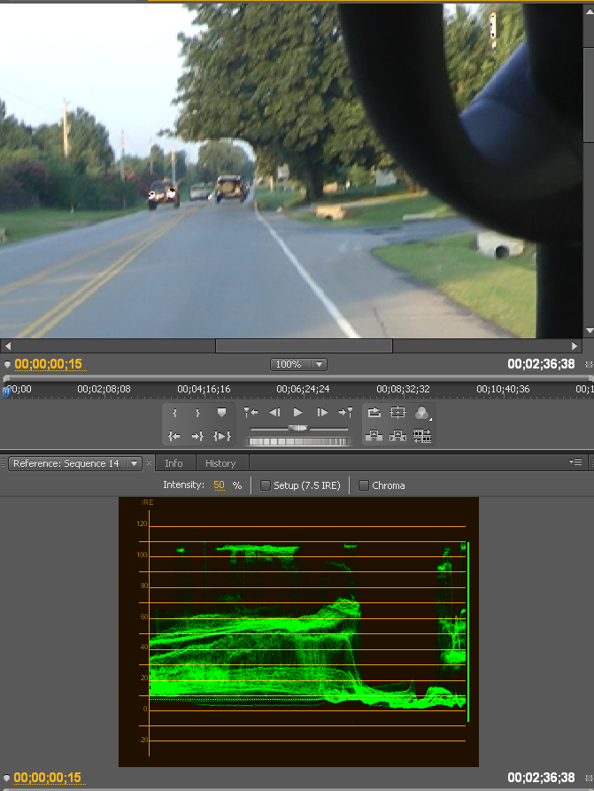Switch to the Info tab
Screen dimensions: 594x791
pos(174,463)
